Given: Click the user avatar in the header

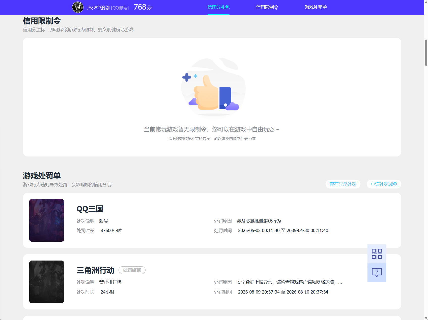Looking at the screenshot, I should click(78, 7).
